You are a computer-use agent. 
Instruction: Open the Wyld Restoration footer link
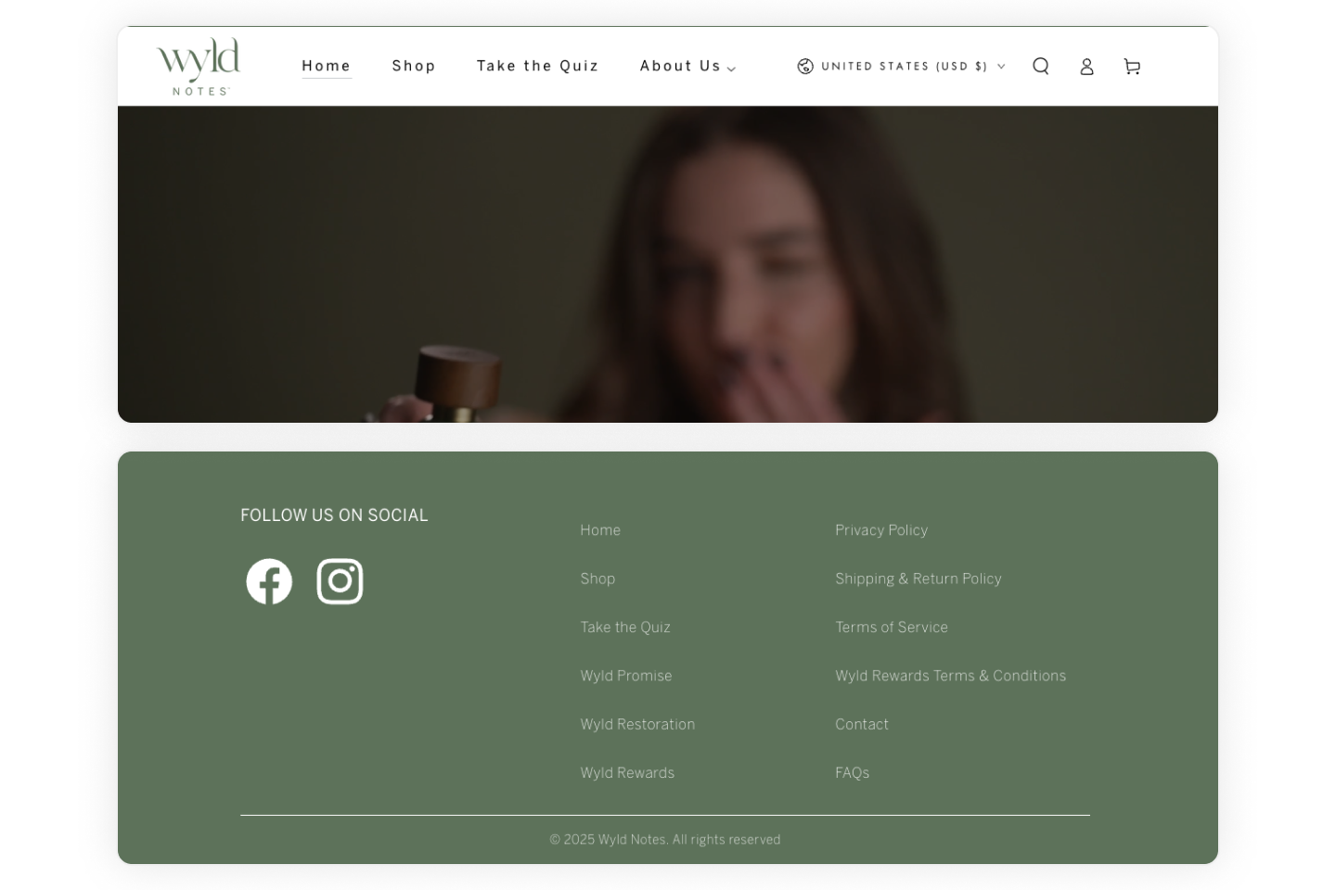637,724
